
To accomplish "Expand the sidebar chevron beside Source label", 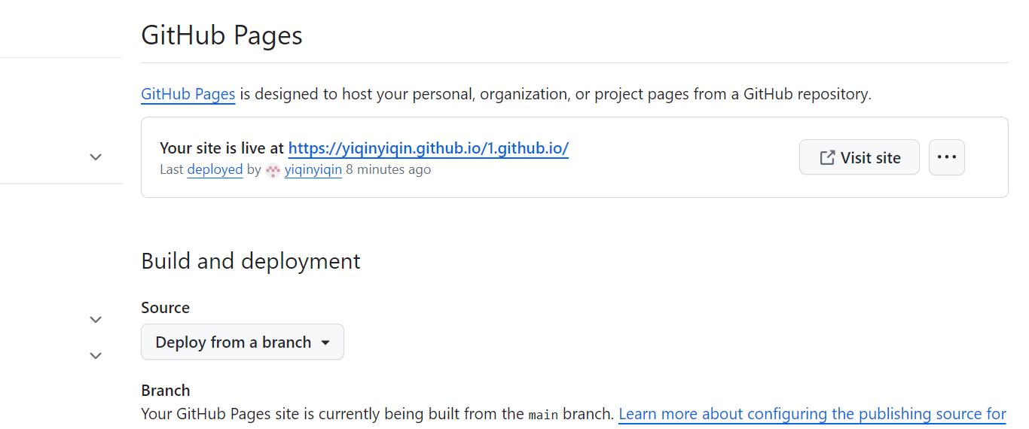I will pos(96,320).
